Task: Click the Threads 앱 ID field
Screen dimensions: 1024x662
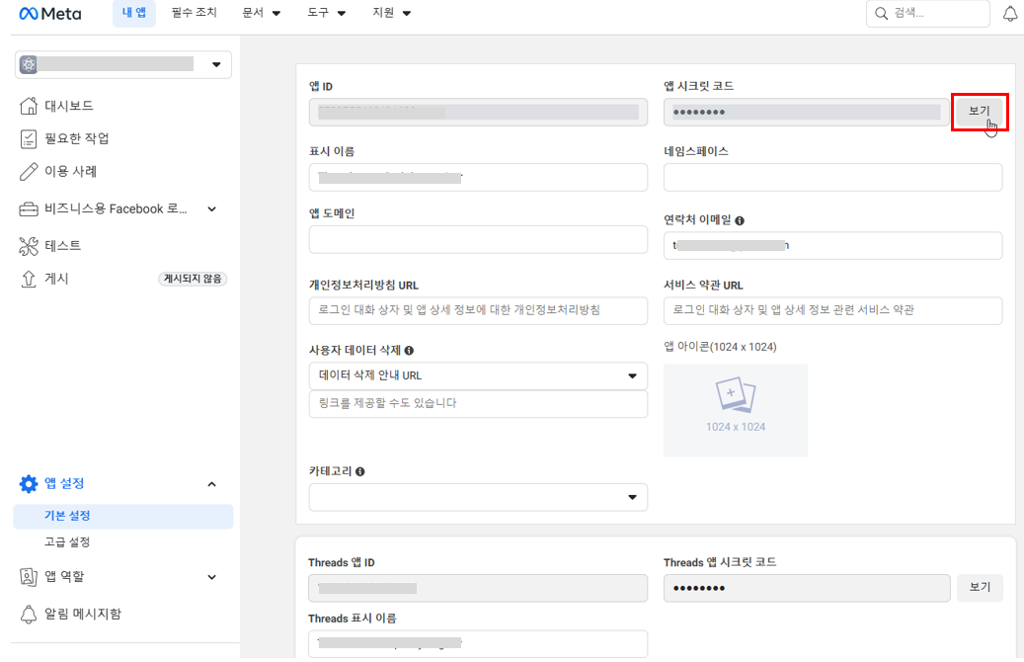Action: pyautogui.click(x=478, y=588)
